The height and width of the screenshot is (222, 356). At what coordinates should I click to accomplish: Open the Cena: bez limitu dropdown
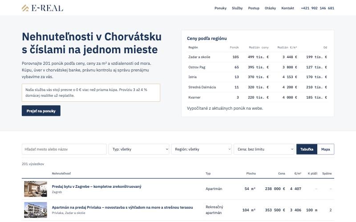(264, 149)
